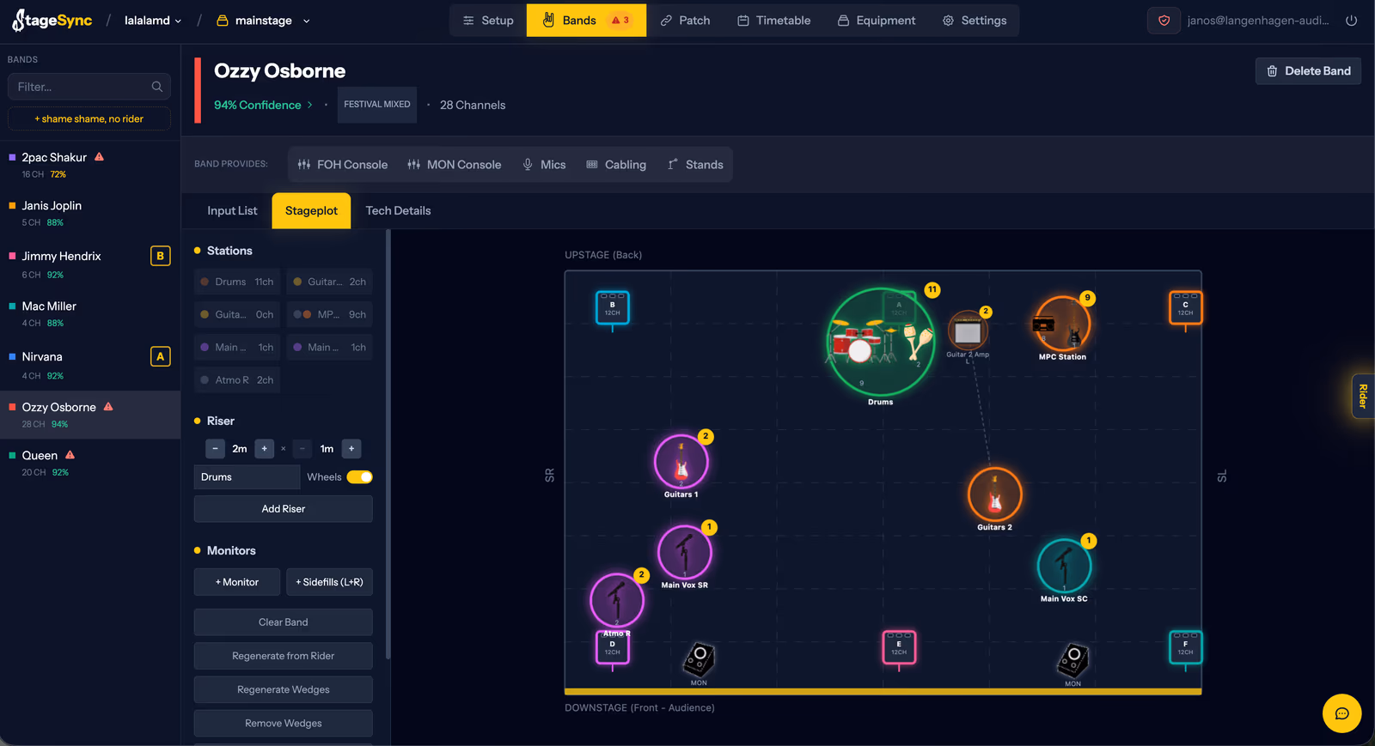Open the Settings tab
The width and height of the screenshot is (1375, 746).
tap(975, 21)
